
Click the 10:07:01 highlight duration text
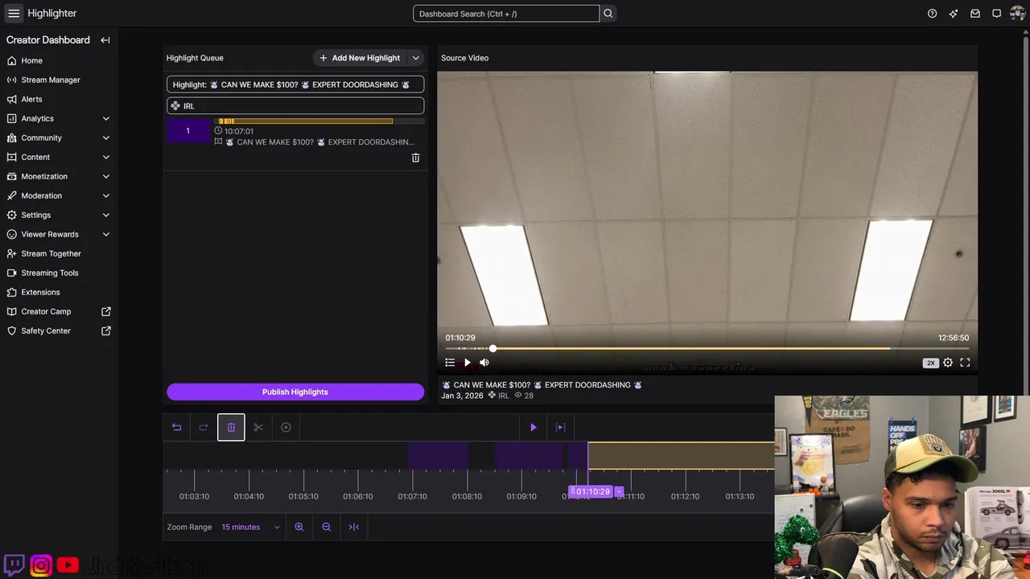pos(239,131)
